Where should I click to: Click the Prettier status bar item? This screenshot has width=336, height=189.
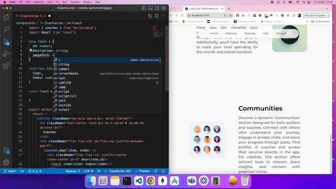tap(143, 171)
